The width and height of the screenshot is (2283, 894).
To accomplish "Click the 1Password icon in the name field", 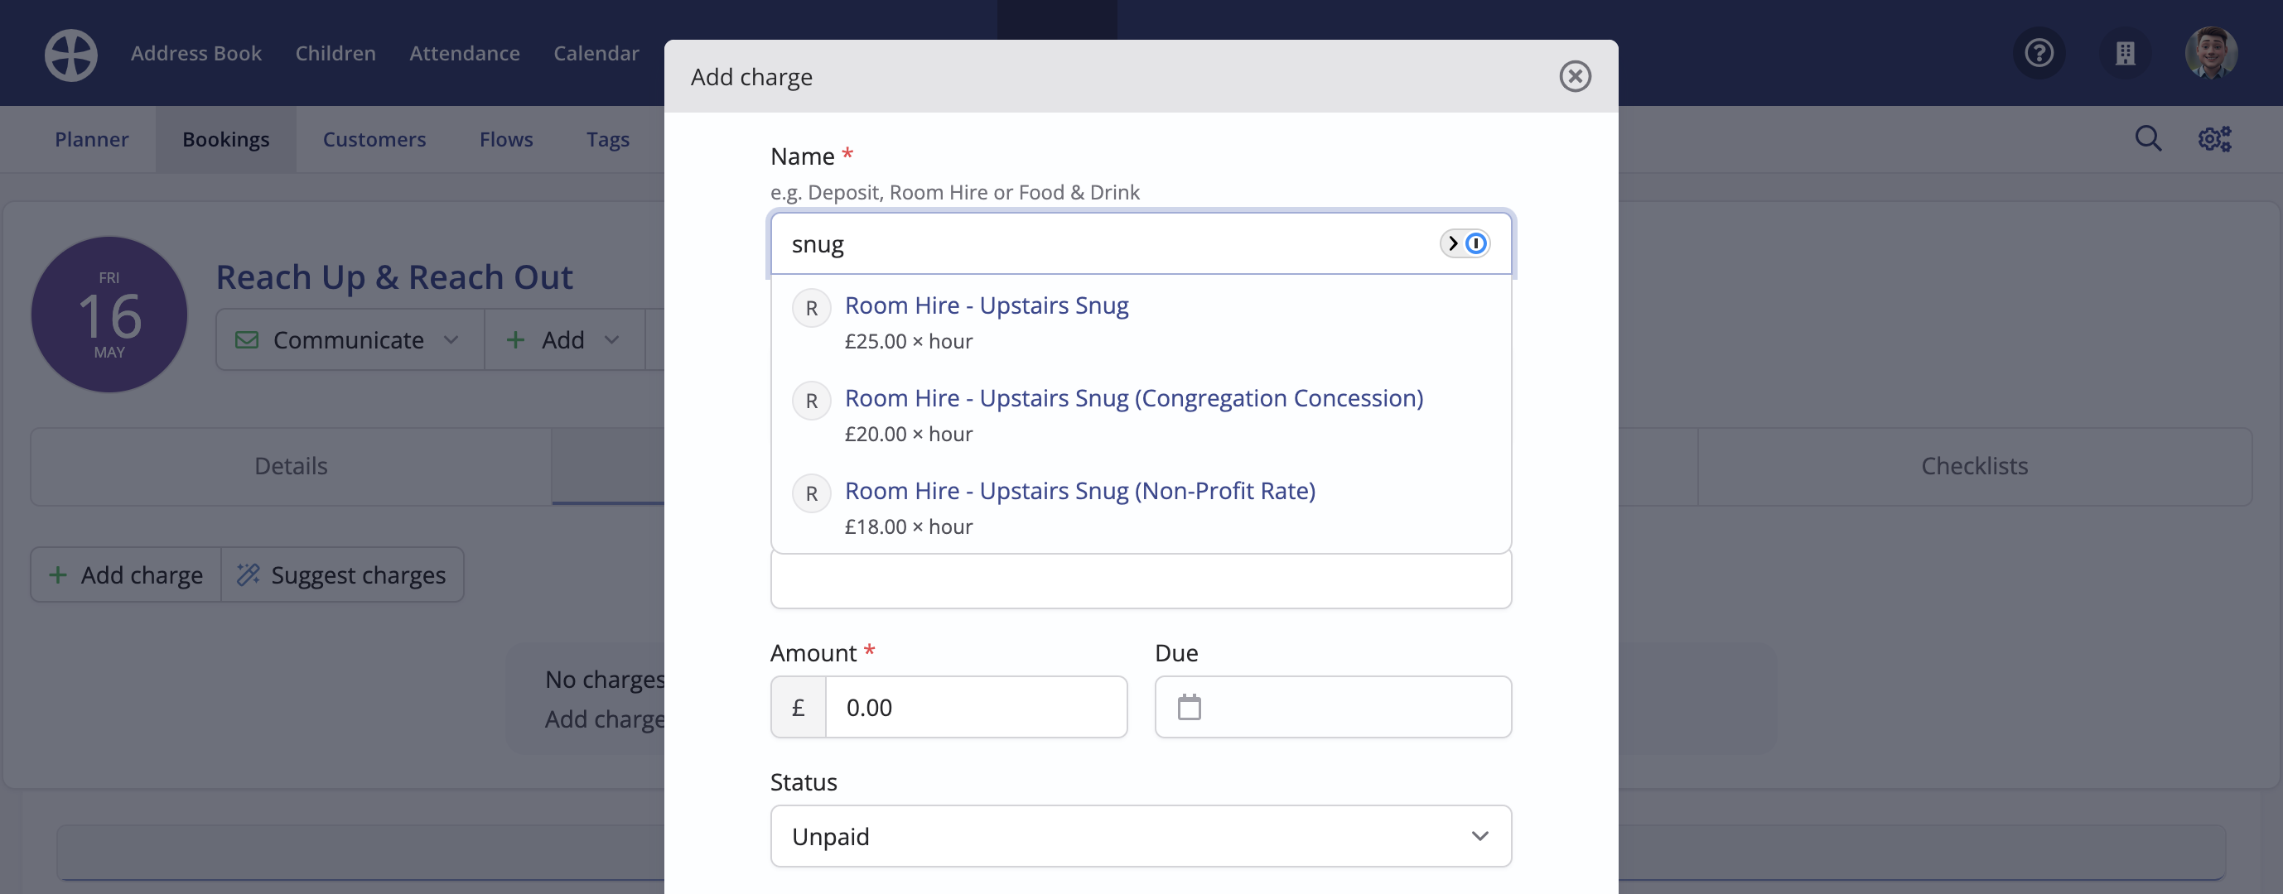I will click(x=1475, y=243).
